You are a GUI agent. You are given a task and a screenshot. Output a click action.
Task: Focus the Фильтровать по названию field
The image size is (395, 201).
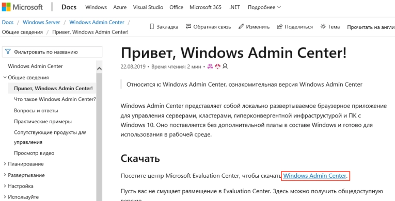click(52, 52)
